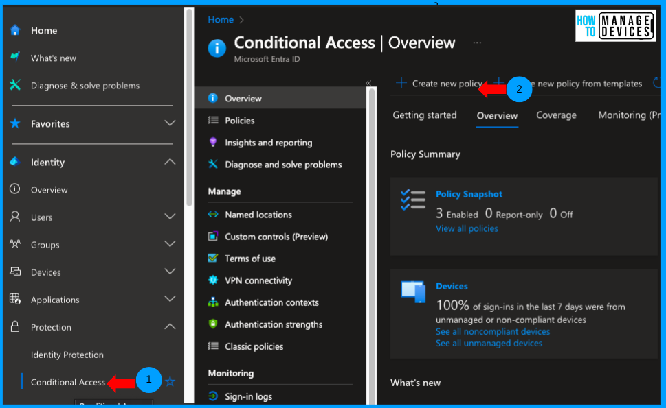Viewport: 666px width, 408px height.
Task: Click the Classic policies list icon
Action: click(x=213, y=346)
